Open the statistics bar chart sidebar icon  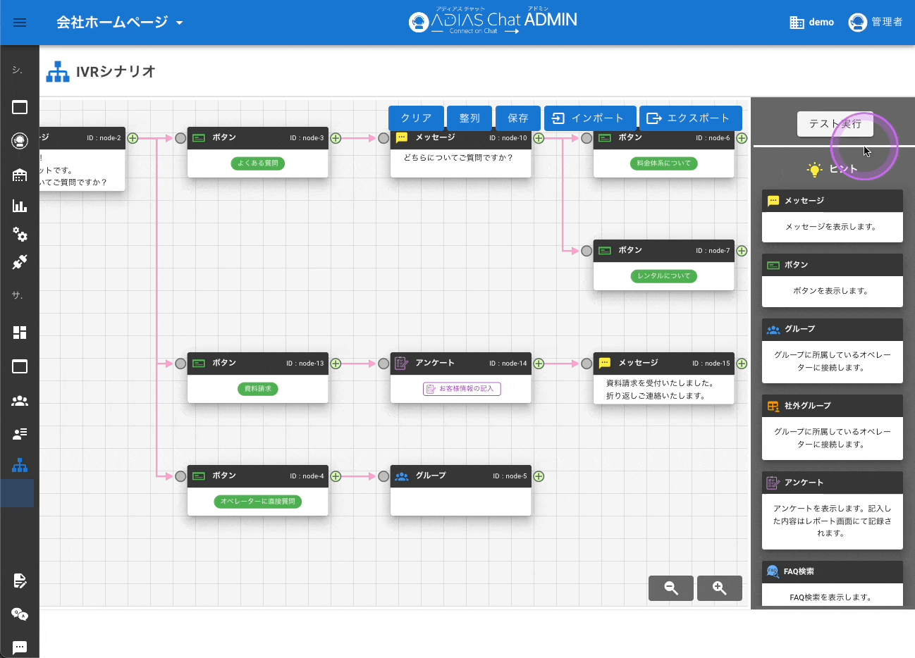click(x=20, y=206)
